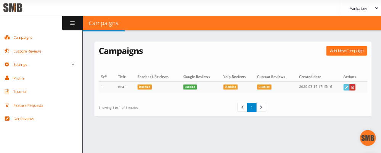Click the Settings gear icon
381x153 pixels.
coord(7,64)
